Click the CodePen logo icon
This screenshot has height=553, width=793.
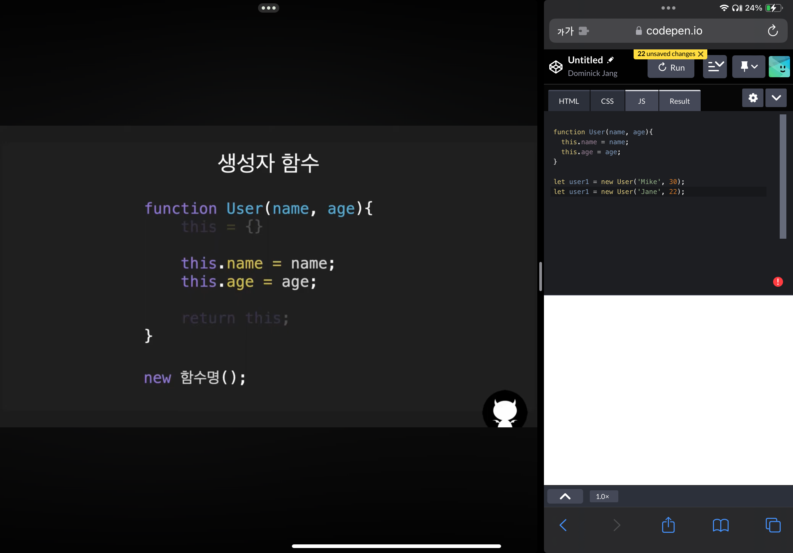coord(556,67)
